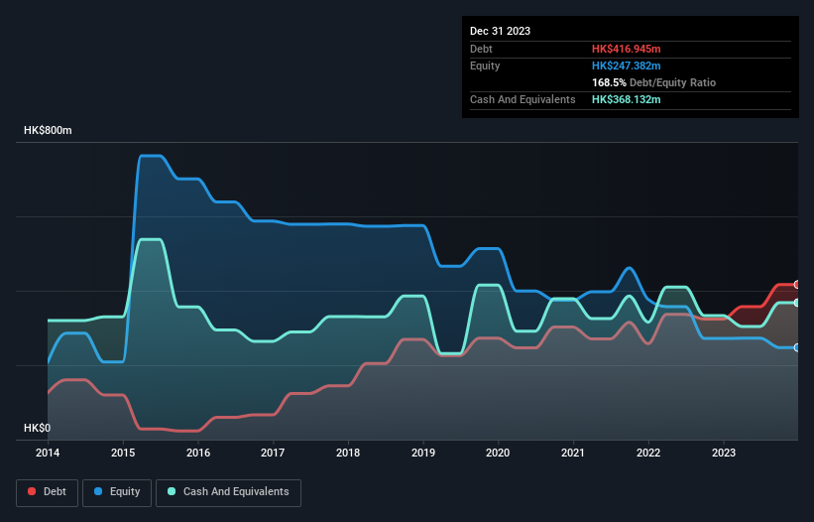Image resolution: width=814 pixels, height=522 pixels.
Task: Click the red Debt endpoint marker
Action: pos(797,285)
